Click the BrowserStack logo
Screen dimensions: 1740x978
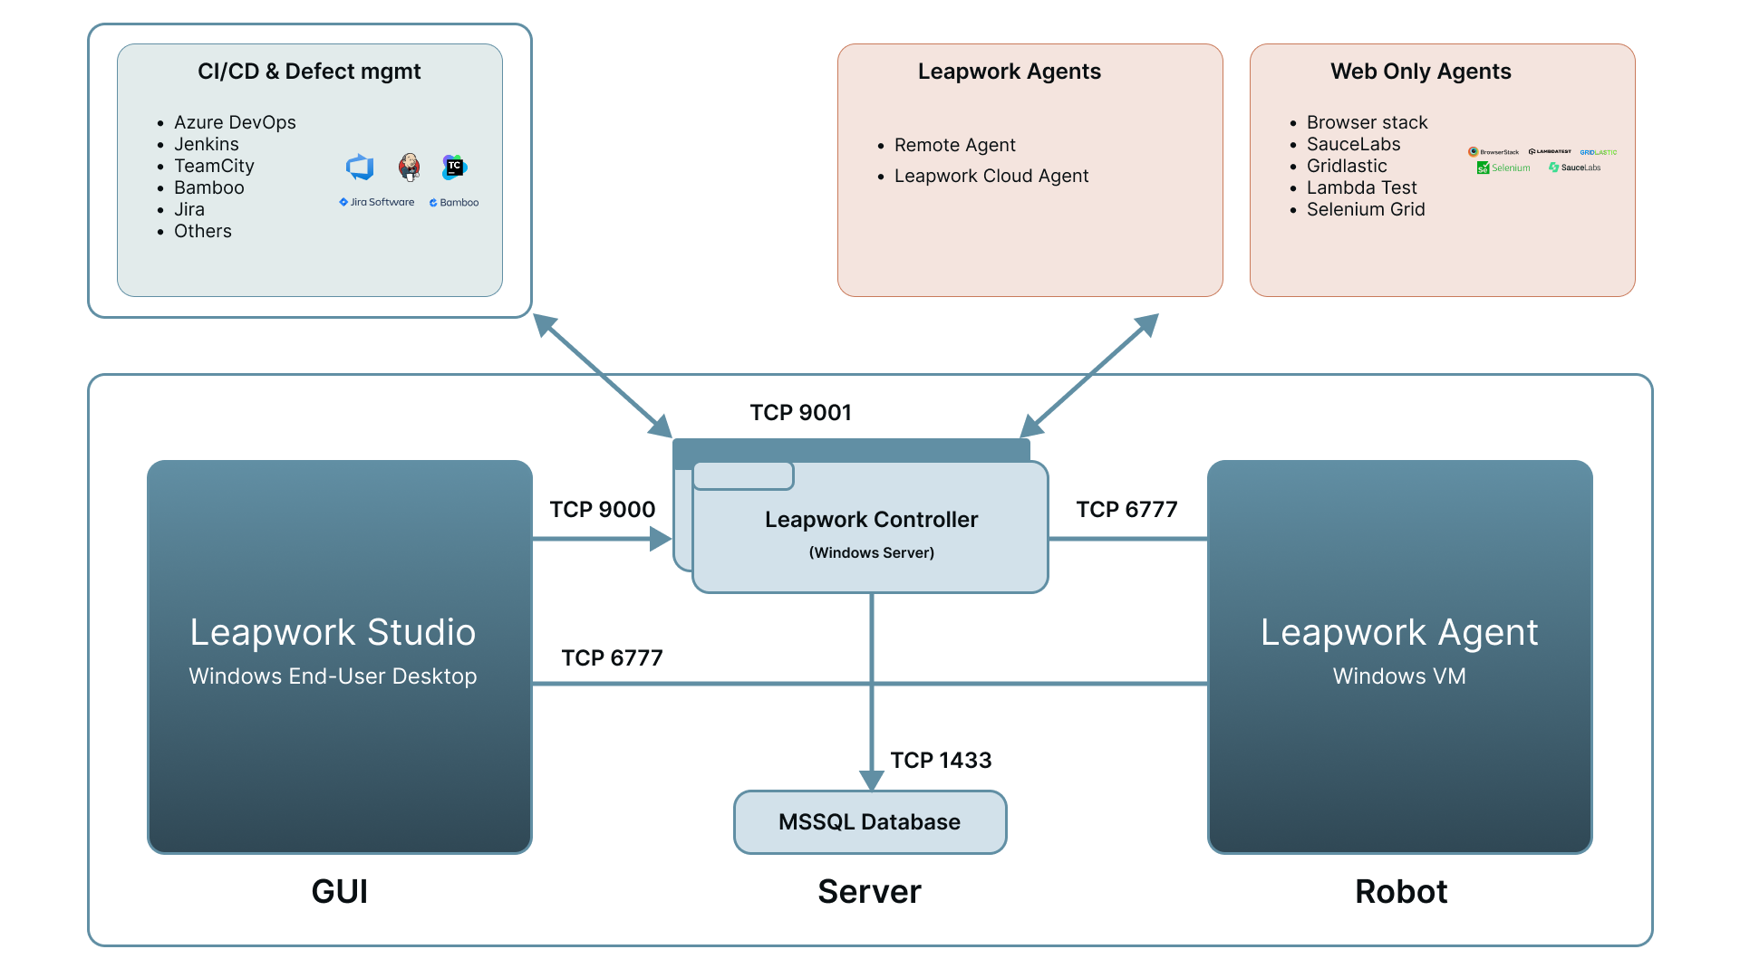point(1493,152)
